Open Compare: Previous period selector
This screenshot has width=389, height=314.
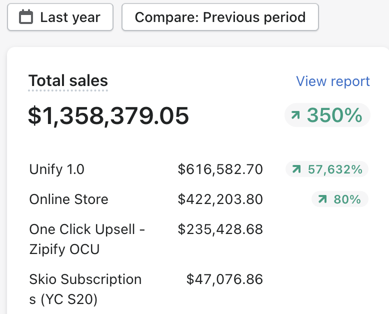(x=220, y=17)
